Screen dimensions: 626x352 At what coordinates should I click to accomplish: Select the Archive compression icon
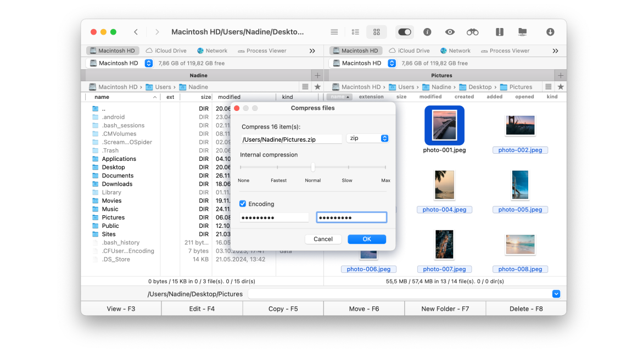pyautogui.click(x=500, y=32)
